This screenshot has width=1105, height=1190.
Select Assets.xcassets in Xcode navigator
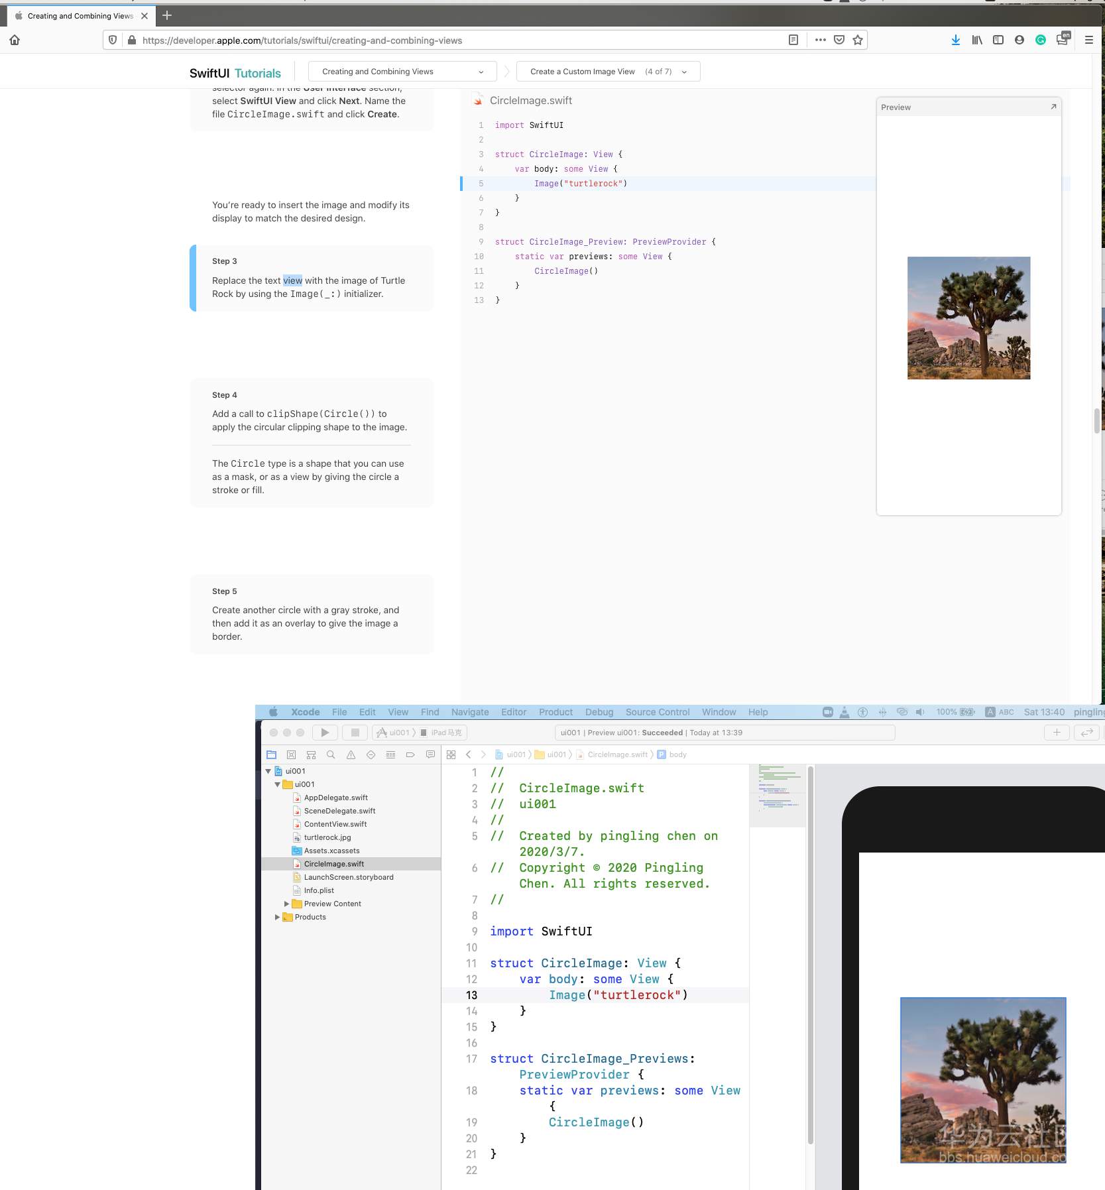click(331, 851)
